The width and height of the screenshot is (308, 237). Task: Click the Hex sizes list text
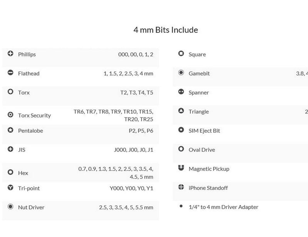click(x=116, y=173)
